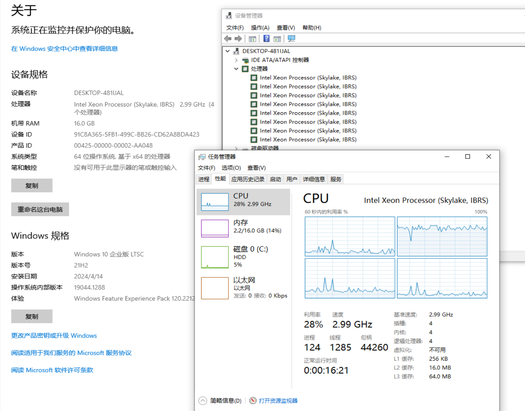Collapse the 处理器 node in Device Manager
Image resolution: width=525 pixels, height=411 pixels.
coord(236,69)
